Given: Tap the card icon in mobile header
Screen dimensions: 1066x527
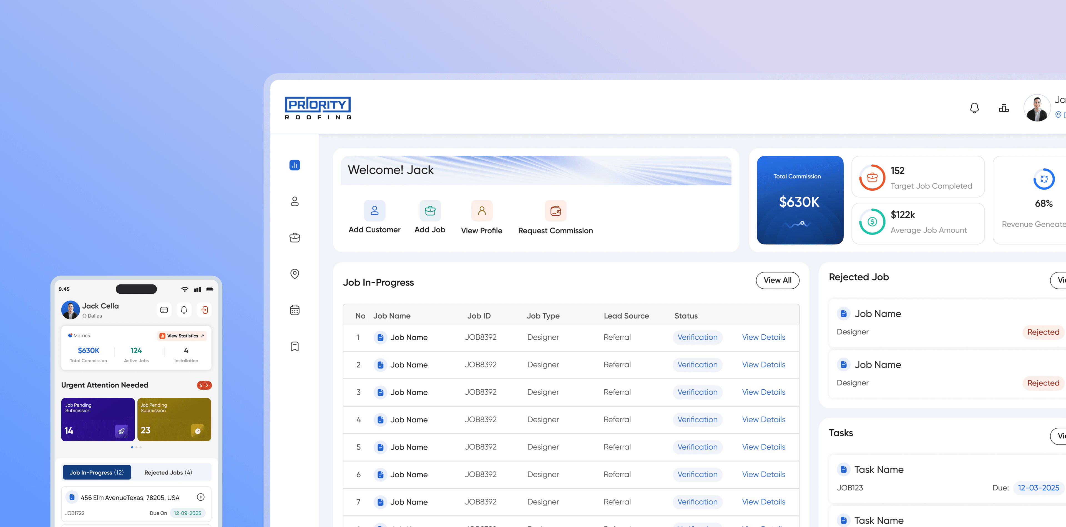Looking at the screenshot, I should pyautogui.click(x=164, y=310).
